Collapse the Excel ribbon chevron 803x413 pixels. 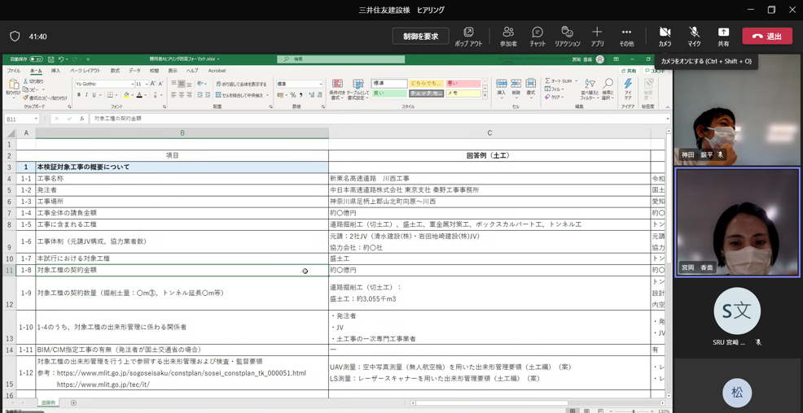pos(667,107)
